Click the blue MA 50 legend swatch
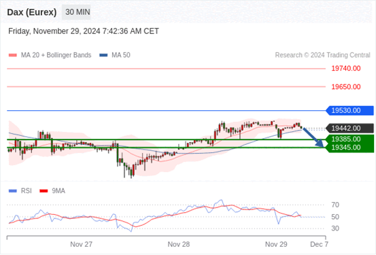 [x=103, y=55]
